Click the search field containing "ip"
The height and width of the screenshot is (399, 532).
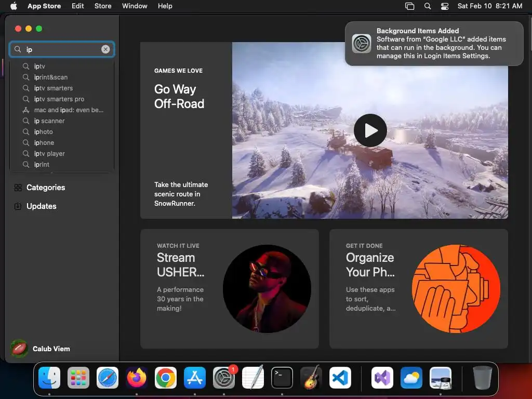click(x=62, y=49)
